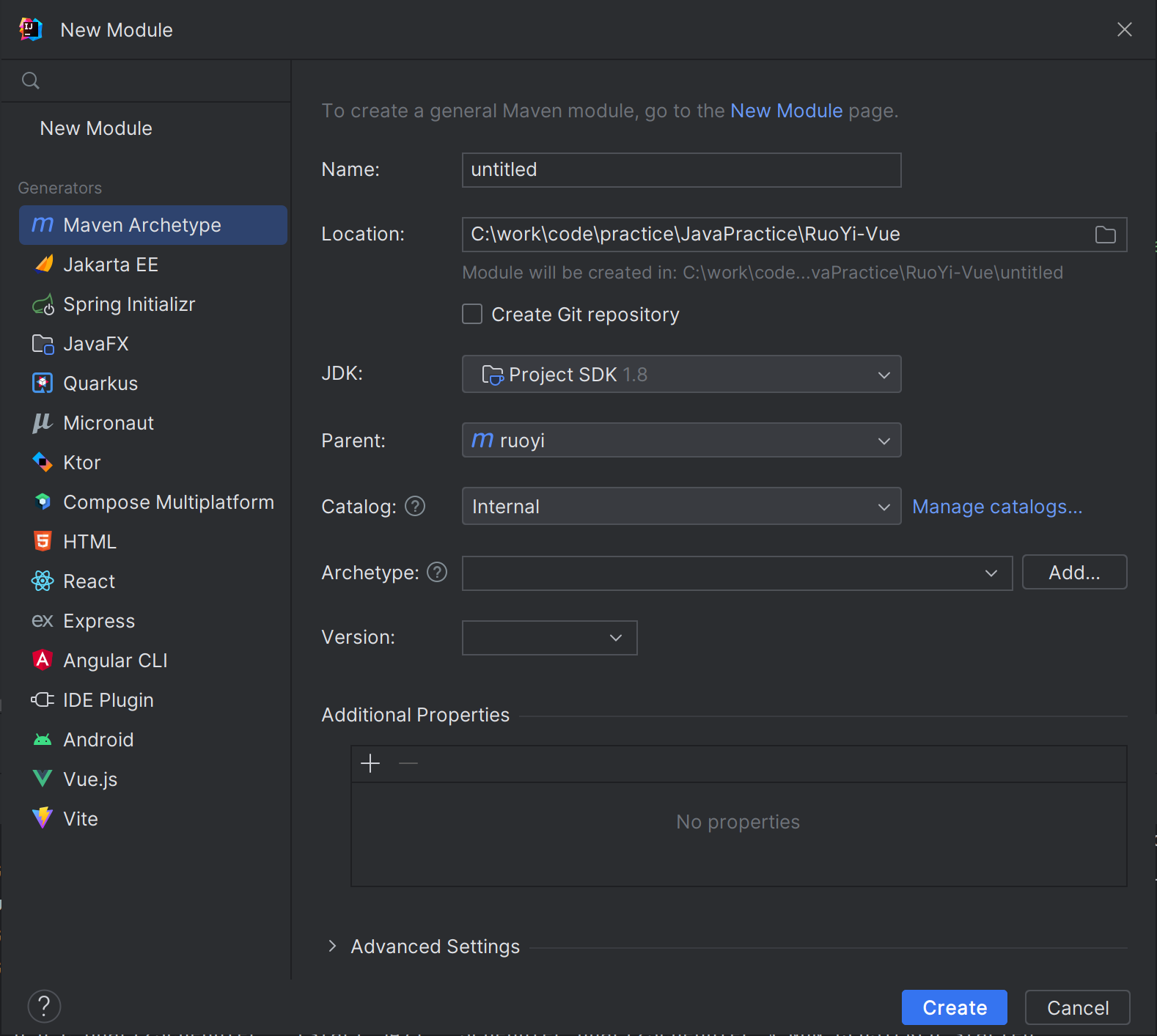Select Jakarta EE from generators list
The width and height of the screenshot is (1157, 1036).
[x=111, y=265]
